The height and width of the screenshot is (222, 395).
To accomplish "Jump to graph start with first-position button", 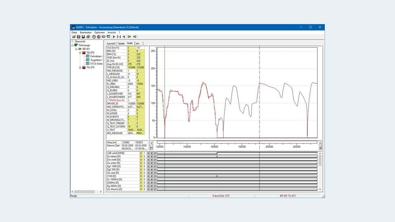I will [151, 148].
